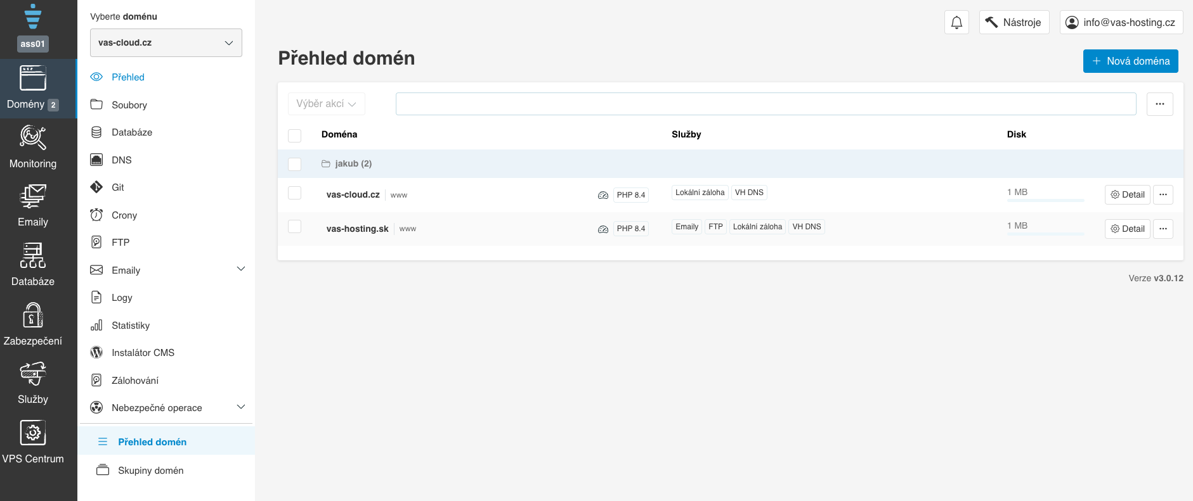
Task: Click the disk usage bar of vas-cloud.cz
Action: 1045,200
